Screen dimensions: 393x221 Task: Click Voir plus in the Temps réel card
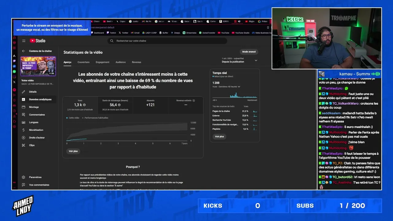(x=220, y=136)
